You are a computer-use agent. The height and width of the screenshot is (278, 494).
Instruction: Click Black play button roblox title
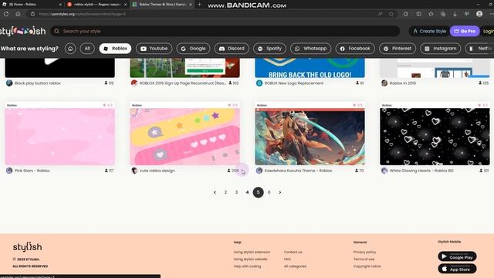(x=38, y=83)
